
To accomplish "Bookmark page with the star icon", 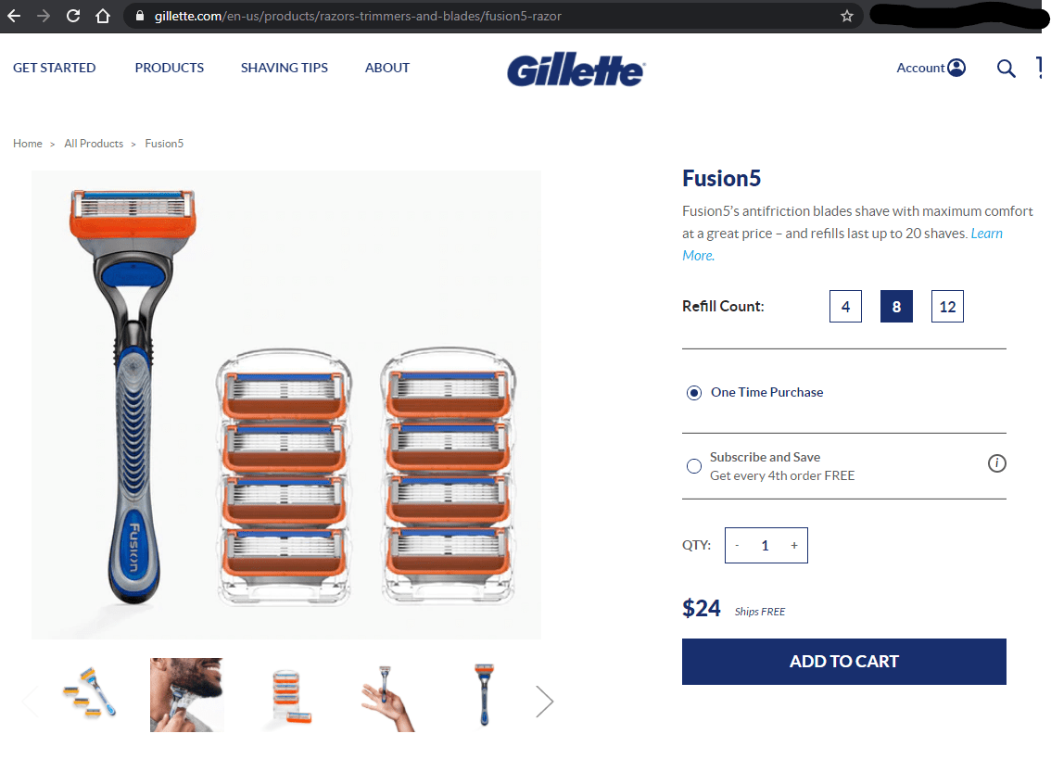I will pyautogui.click(x=846, y=16).
